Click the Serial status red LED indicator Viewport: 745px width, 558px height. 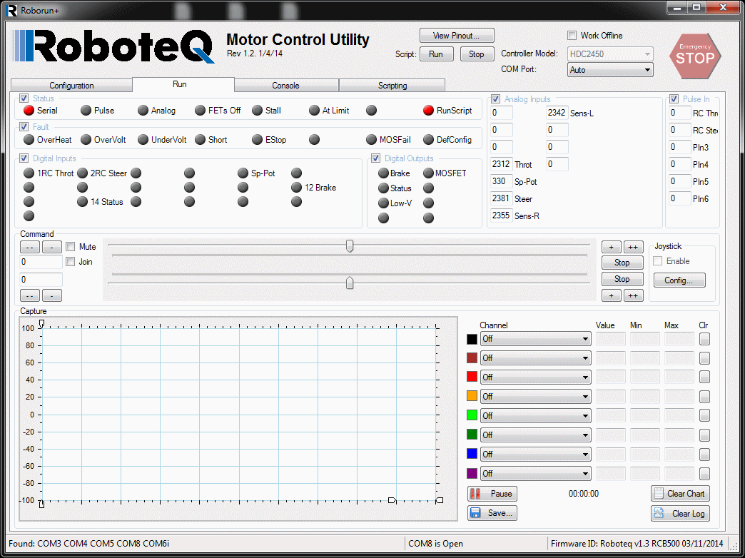29,111
